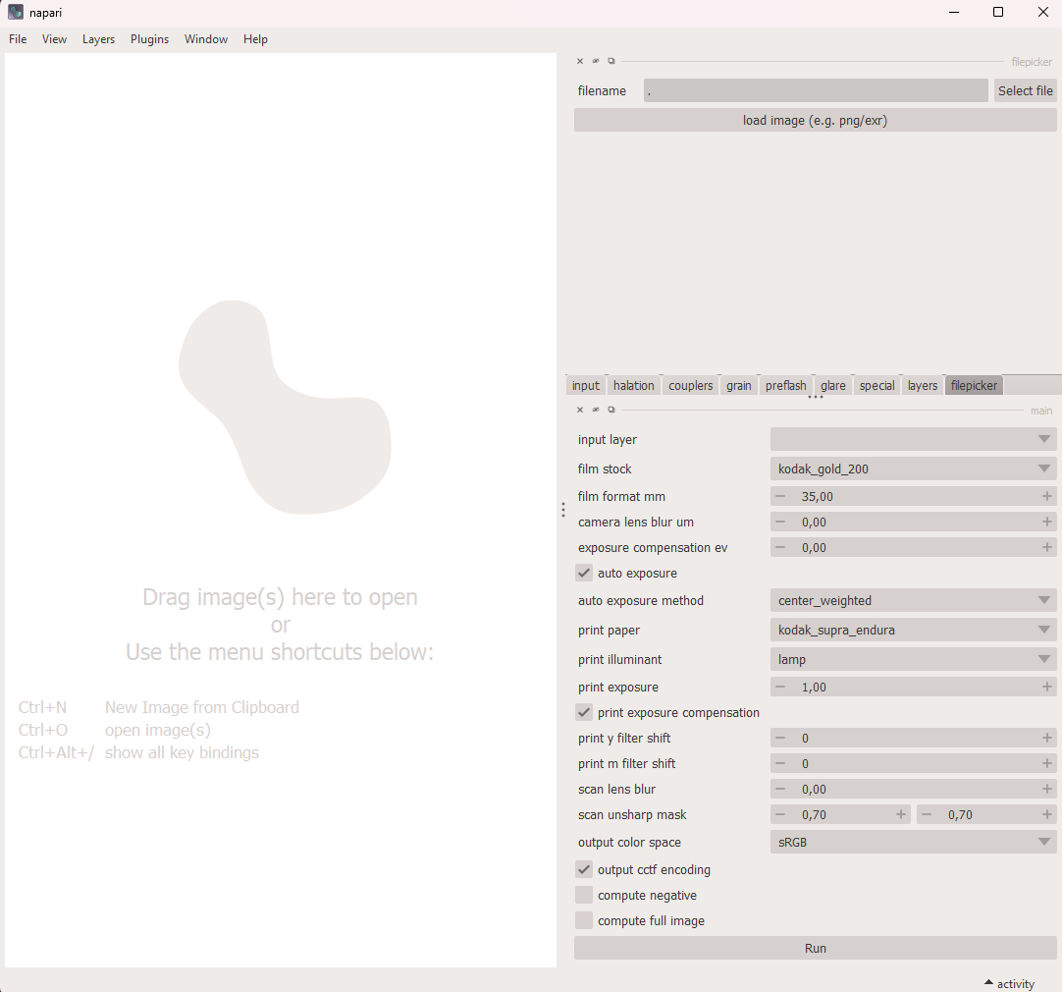Open the film stock dropdown
This screenshot has height=992, width=1062.
point(913,469)
